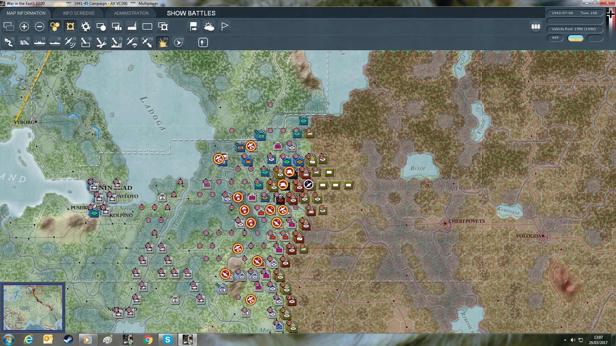The width and height of the screenshot is (616, 346).
Task: Select F10 air transfer mode
Action: pyautogui.click(x=147, y=42)
